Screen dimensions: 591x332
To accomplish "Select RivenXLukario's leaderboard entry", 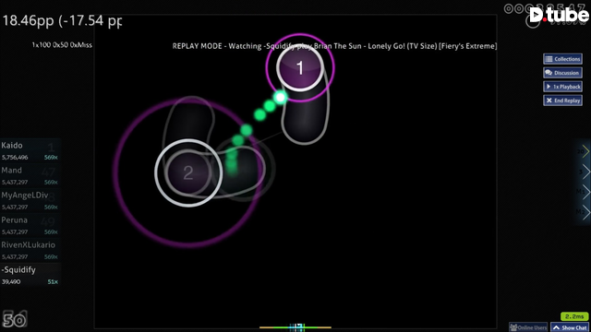I will (x=30, y=250).
